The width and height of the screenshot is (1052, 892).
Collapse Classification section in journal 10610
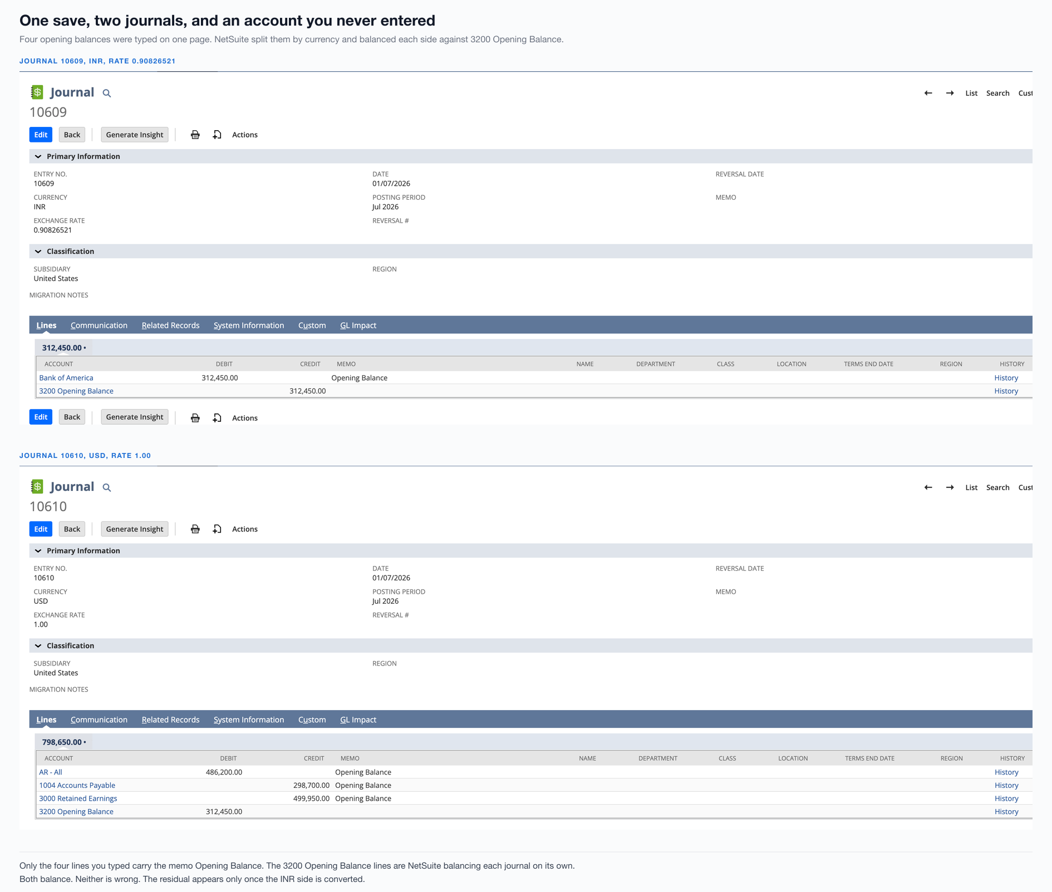pos(38,646)
